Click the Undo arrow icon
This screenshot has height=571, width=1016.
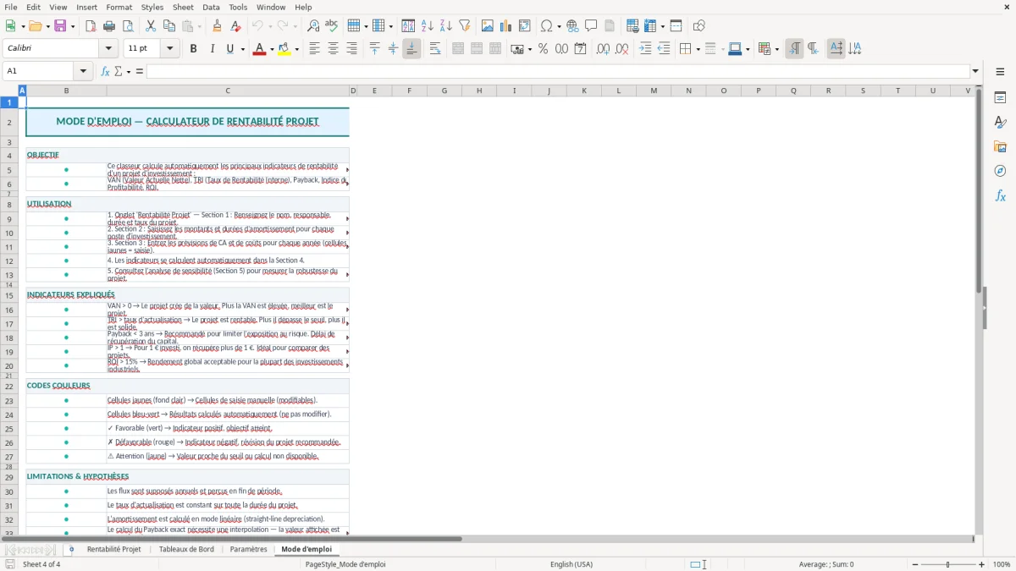(x=258, y=26)
